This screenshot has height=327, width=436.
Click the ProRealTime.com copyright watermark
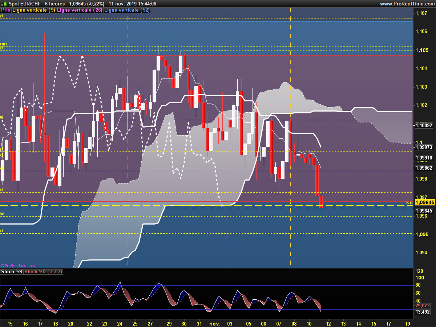(x=18, y=266)
